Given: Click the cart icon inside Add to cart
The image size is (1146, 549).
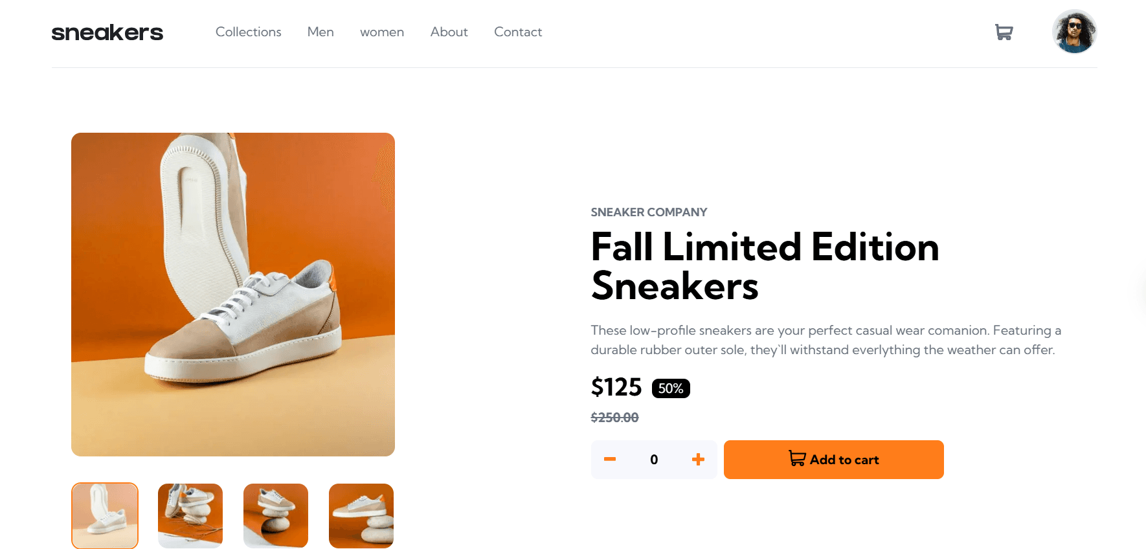Looking at the screenshot, I should (797, 458).
